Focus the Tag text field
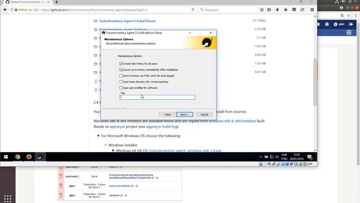The image size is (360, 203). click(157, 97)
